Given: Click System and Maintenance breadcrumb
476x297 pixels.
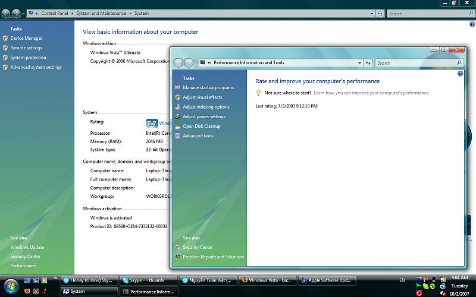Looking at the screenshot, I should pos(101,13).
